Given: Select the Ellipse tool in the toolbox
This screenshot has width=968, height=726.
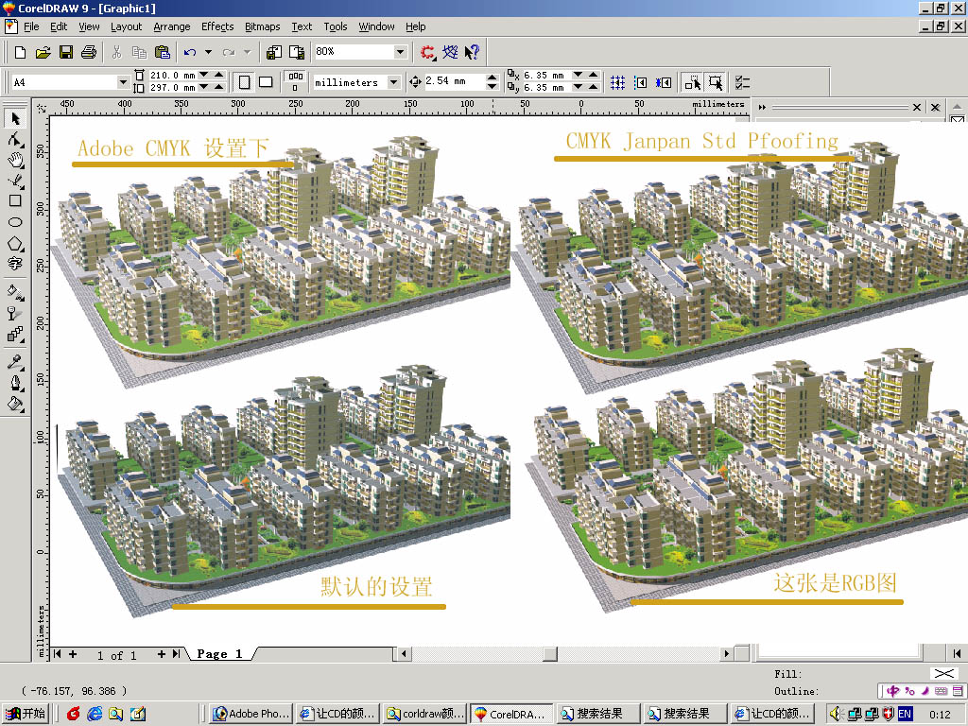Looking at the screenshot, I should [x=15, y=222].
